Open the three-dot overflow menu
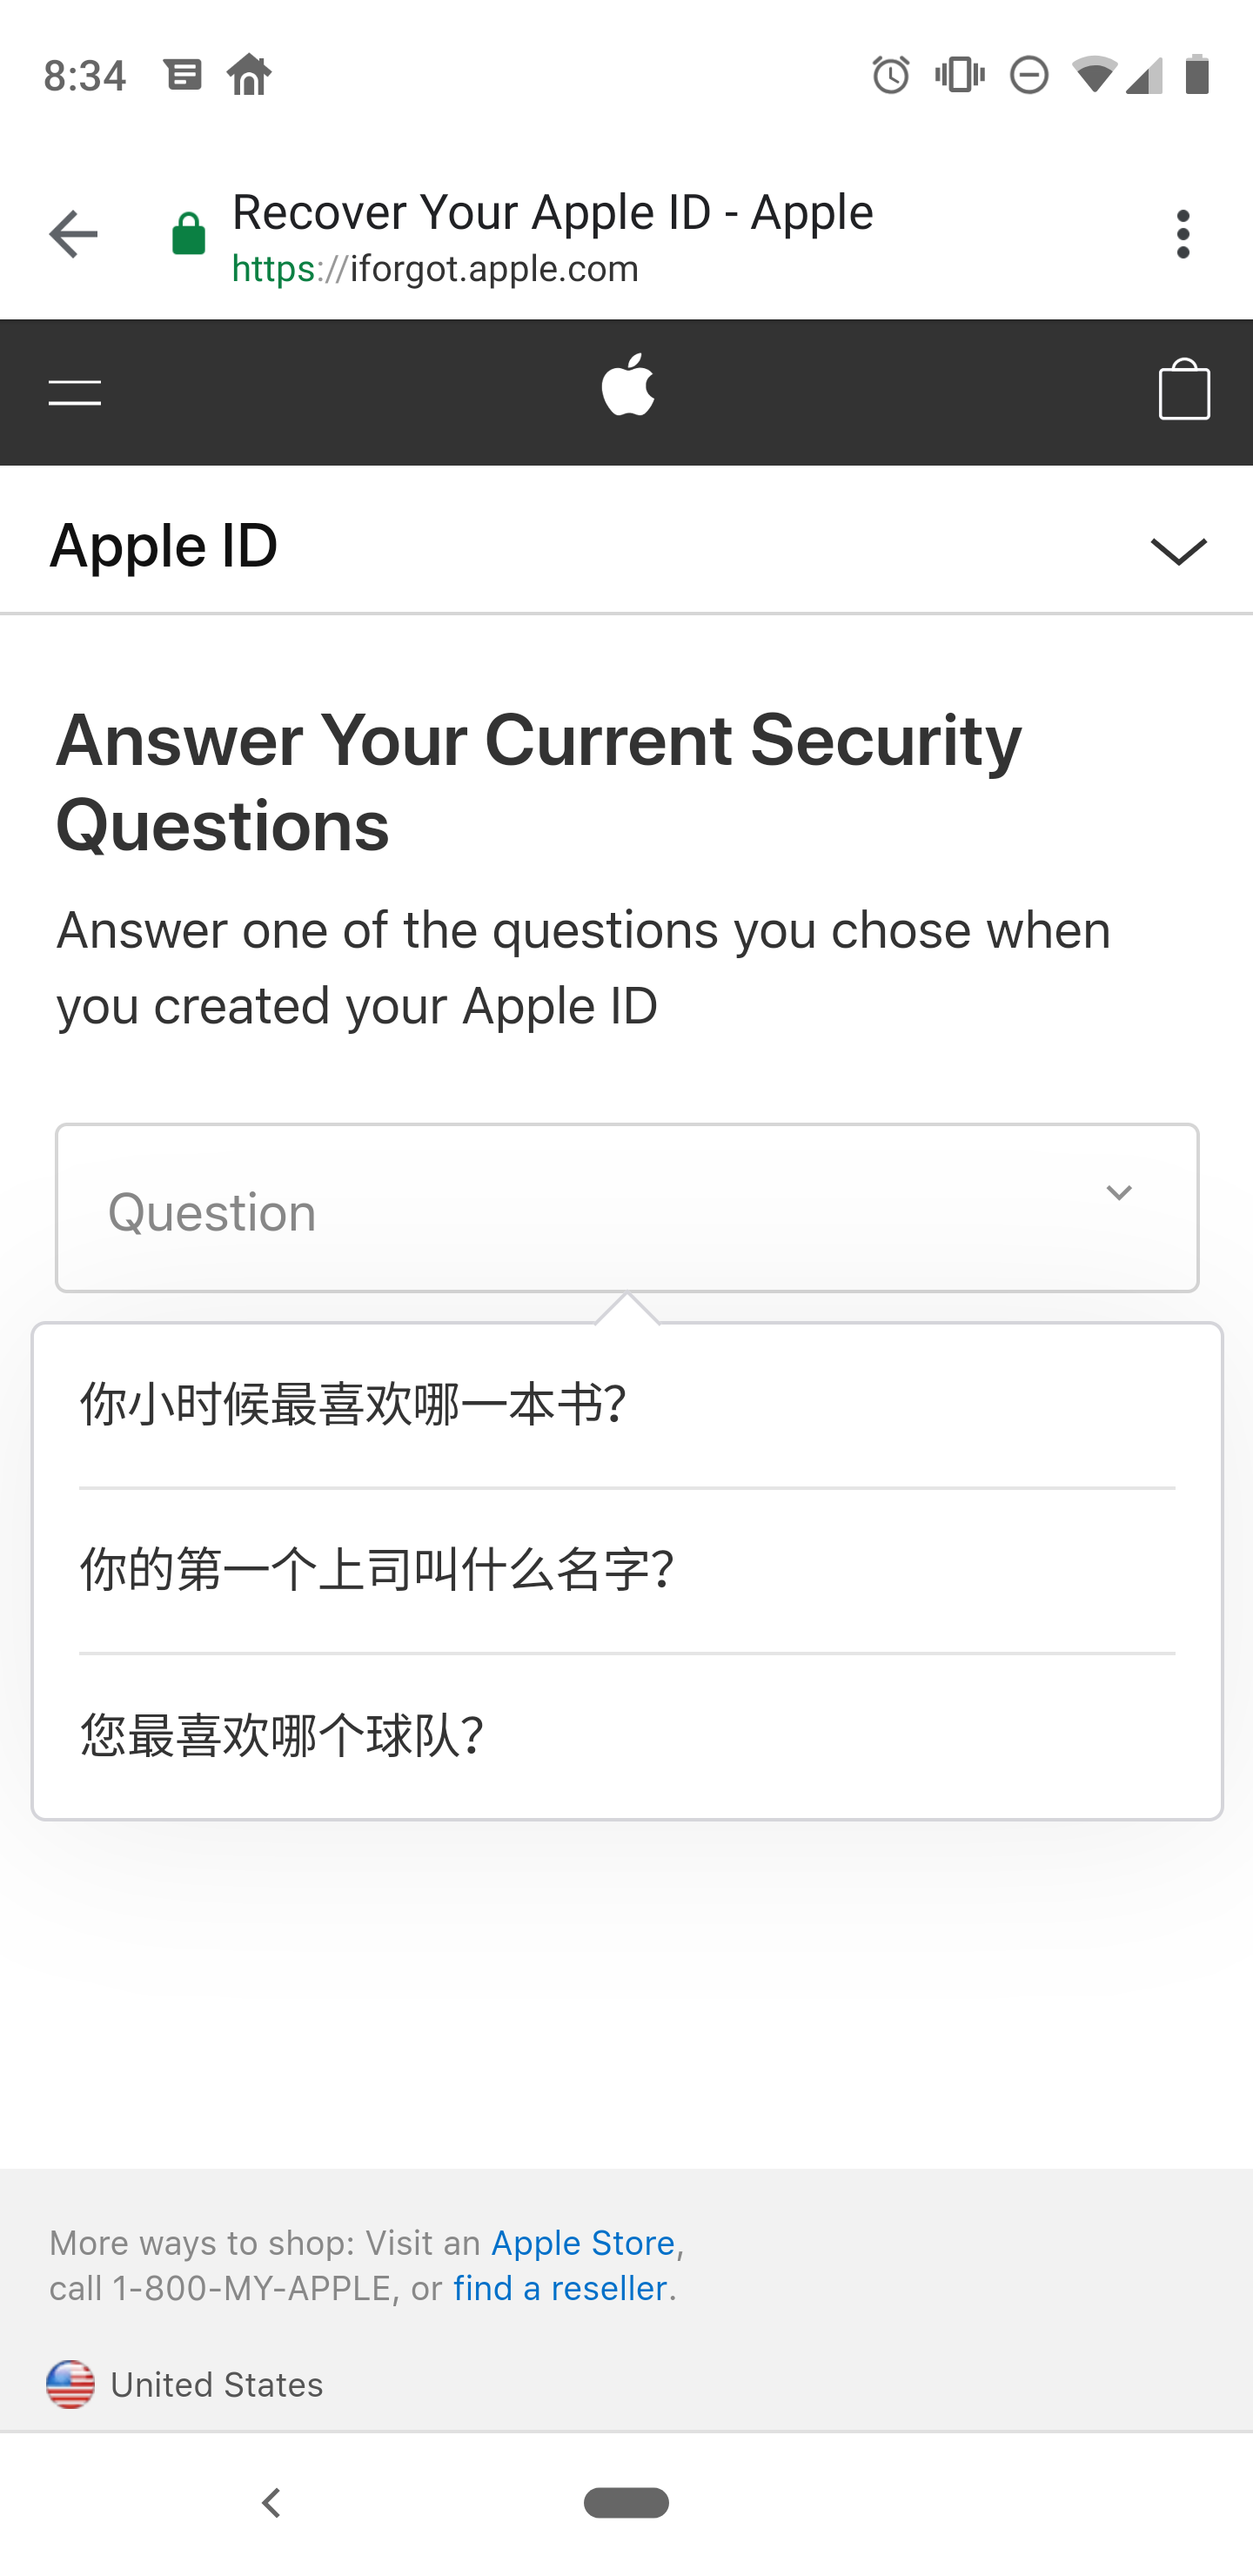1253x2576 pixels. tap(1183, 235)
